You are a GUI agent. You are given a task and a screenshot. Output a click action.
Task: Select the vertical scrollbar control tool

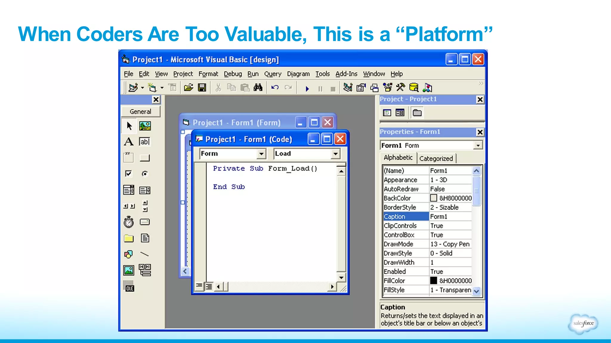click(x=145, y=206)
